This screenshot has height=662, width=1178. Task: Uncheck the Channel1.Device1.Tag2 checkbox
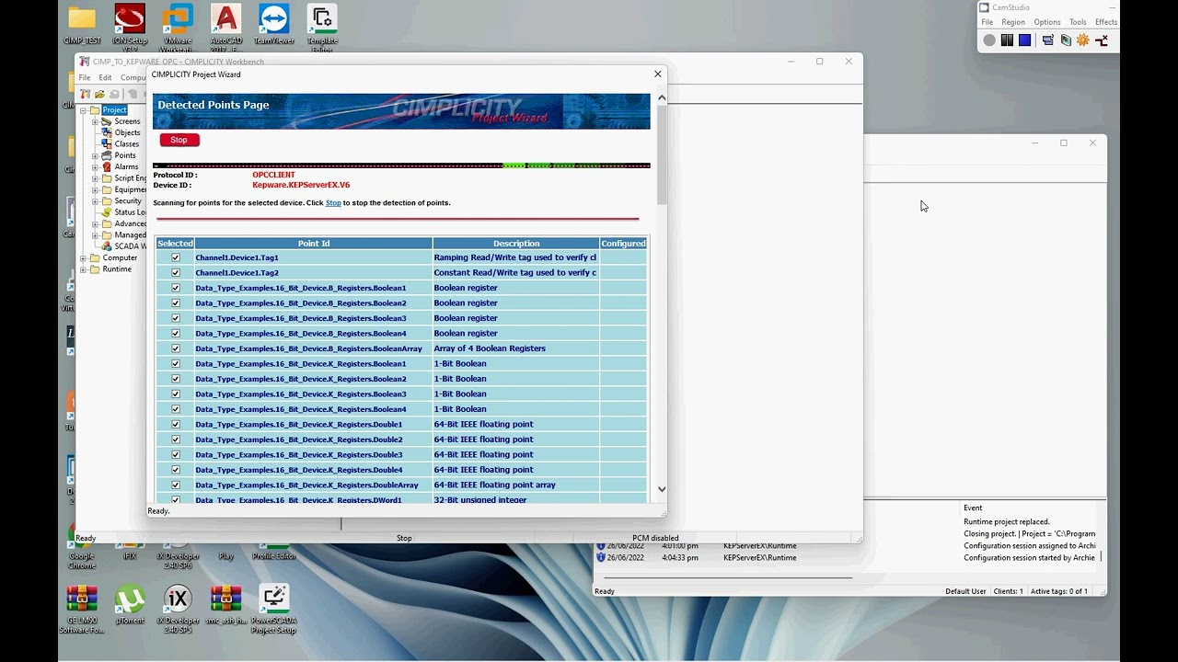[176, 273]
